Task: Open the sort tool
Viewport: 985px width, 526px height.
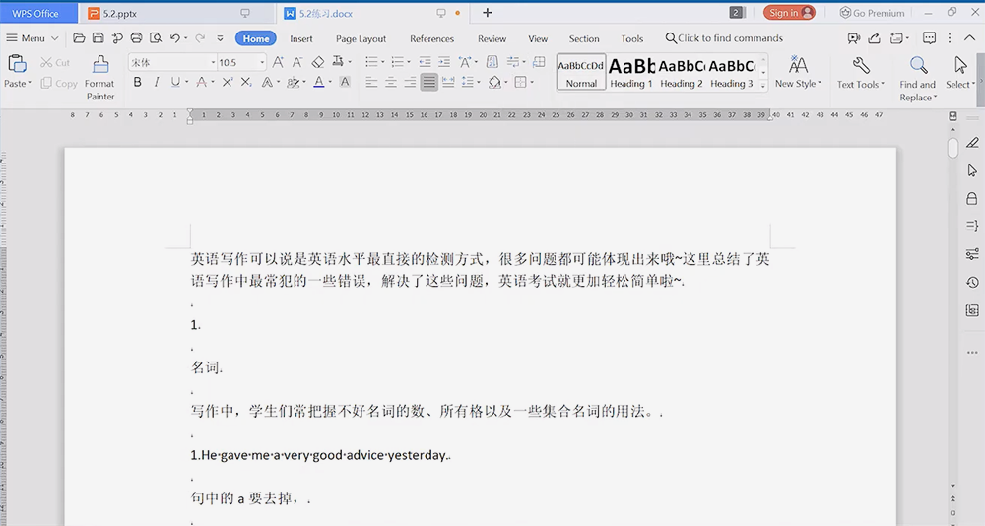Action: pyautogui.click(x=492, y=62)
